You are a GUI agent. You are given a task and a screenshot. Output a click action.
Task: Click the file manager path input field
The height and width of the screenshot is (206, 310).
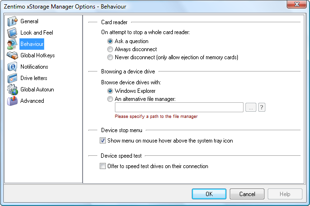[x=179, y=107]
